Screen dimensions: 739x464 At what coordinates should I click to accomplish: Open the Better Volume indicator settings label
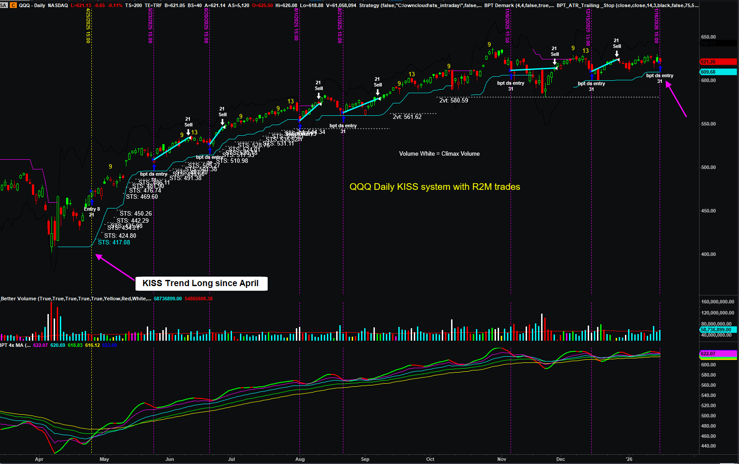tap(75, 299)
